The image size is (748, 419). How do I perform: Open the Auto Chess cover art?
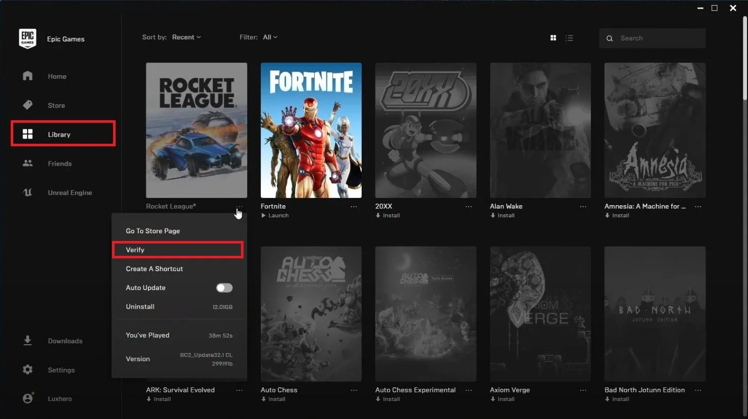click(311, 314)
